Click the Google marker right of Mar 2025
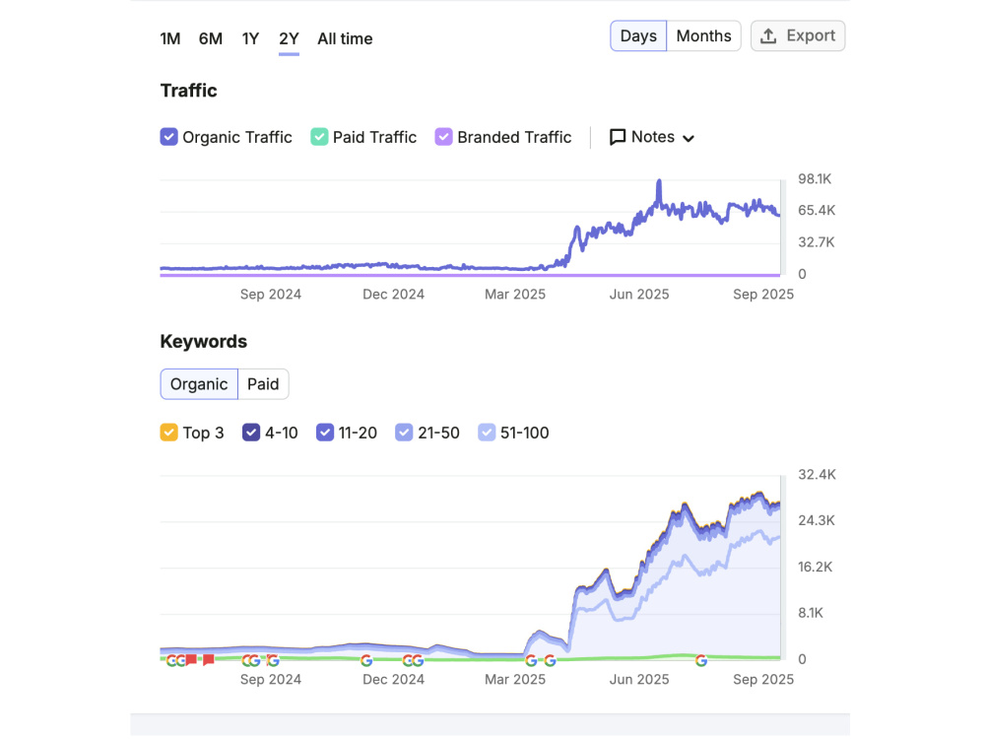This screenshot has height=739, width=985. pyautogui.click(x=550, y=660)
